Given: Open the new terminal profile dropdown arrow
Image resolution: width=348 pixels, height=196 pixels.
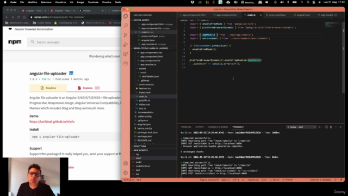Looking at the screenshot, I should pyautogui.click(x=322, y=127).
